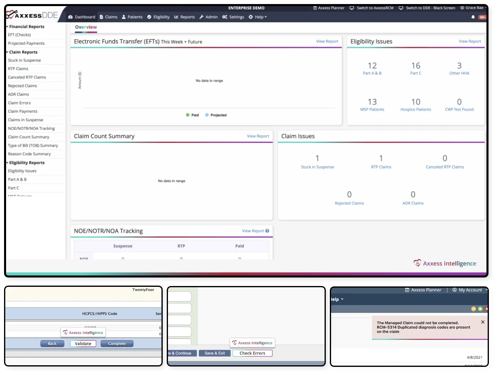
Task: Collapse the Eligibility Reports section
Action: pyautogui.click(x=25, y=163)
